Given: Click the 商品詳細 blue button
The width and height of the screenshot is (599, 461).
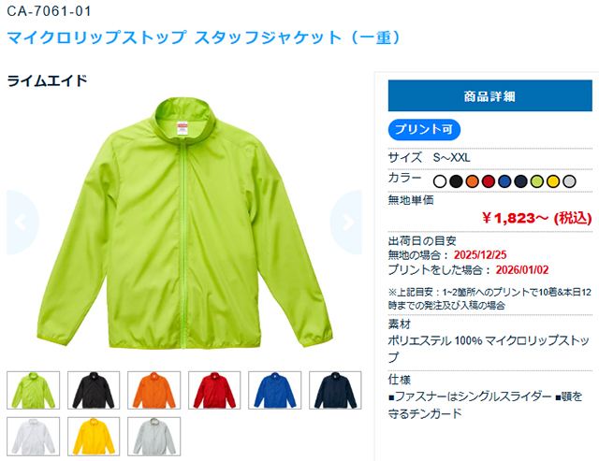Looking at the screenshot, I should (490, 95).
